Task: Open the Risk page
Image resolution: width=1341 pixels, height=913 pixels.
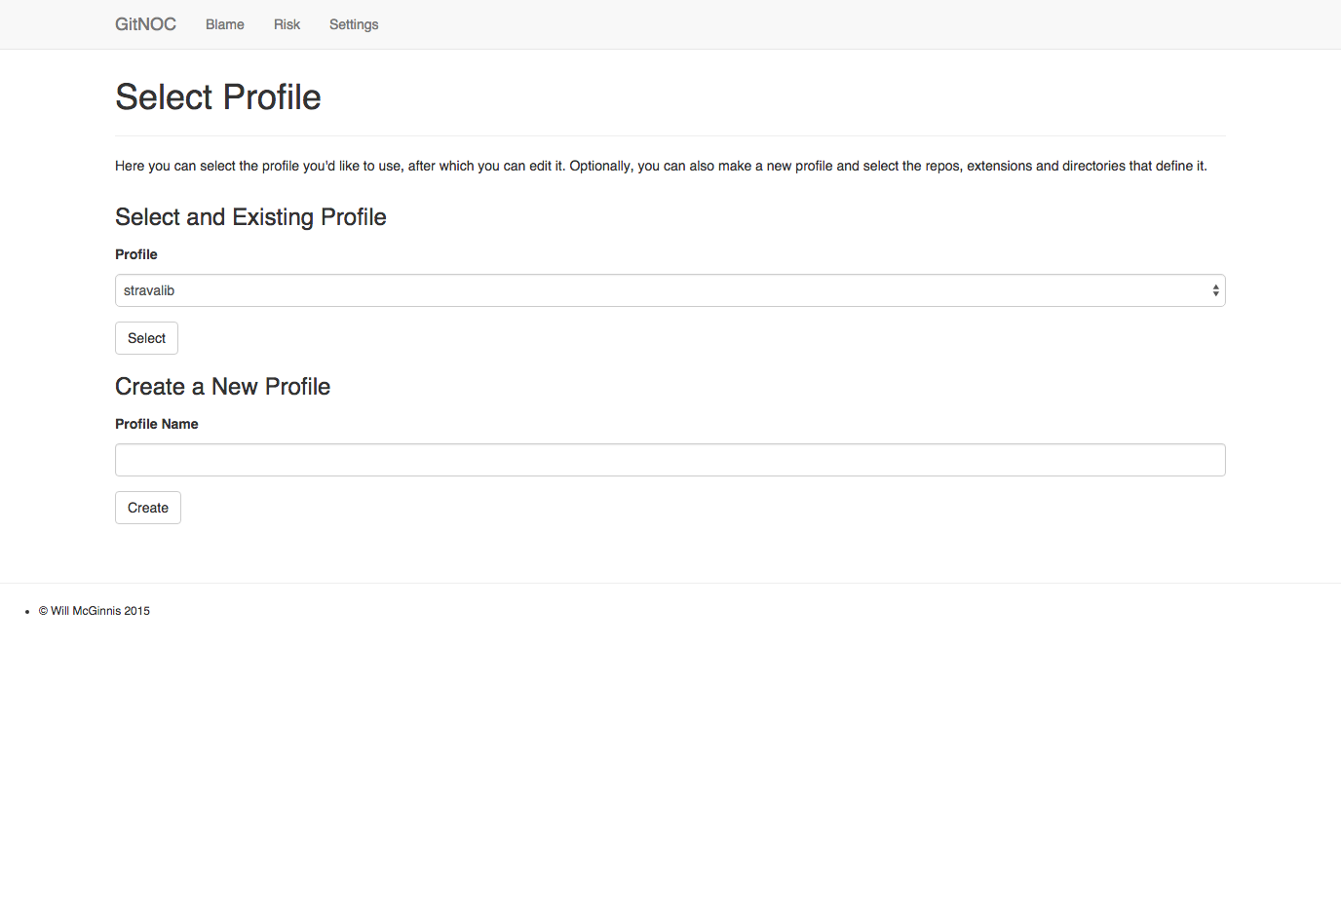Action: click(287, 24)
